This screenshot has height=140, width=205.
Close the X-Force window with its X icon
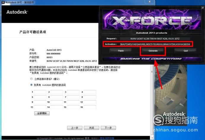203,8
